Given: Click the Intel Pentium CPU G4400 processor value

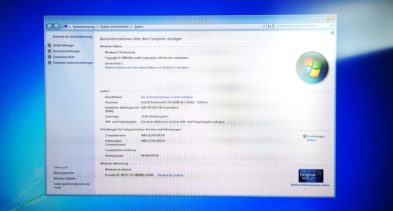Looking at the screenshot, I should 174,102.
